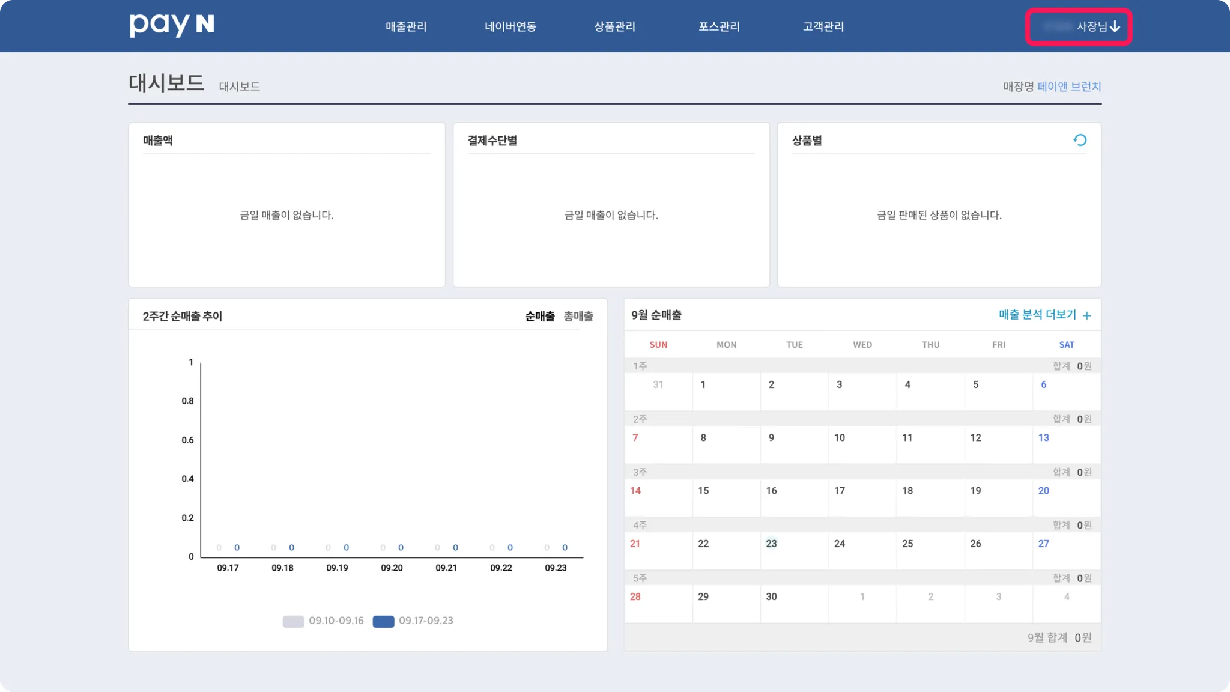Toggle 09.17-09.23 legend series
Viewport: 1230px width, 692px height.
413,621
